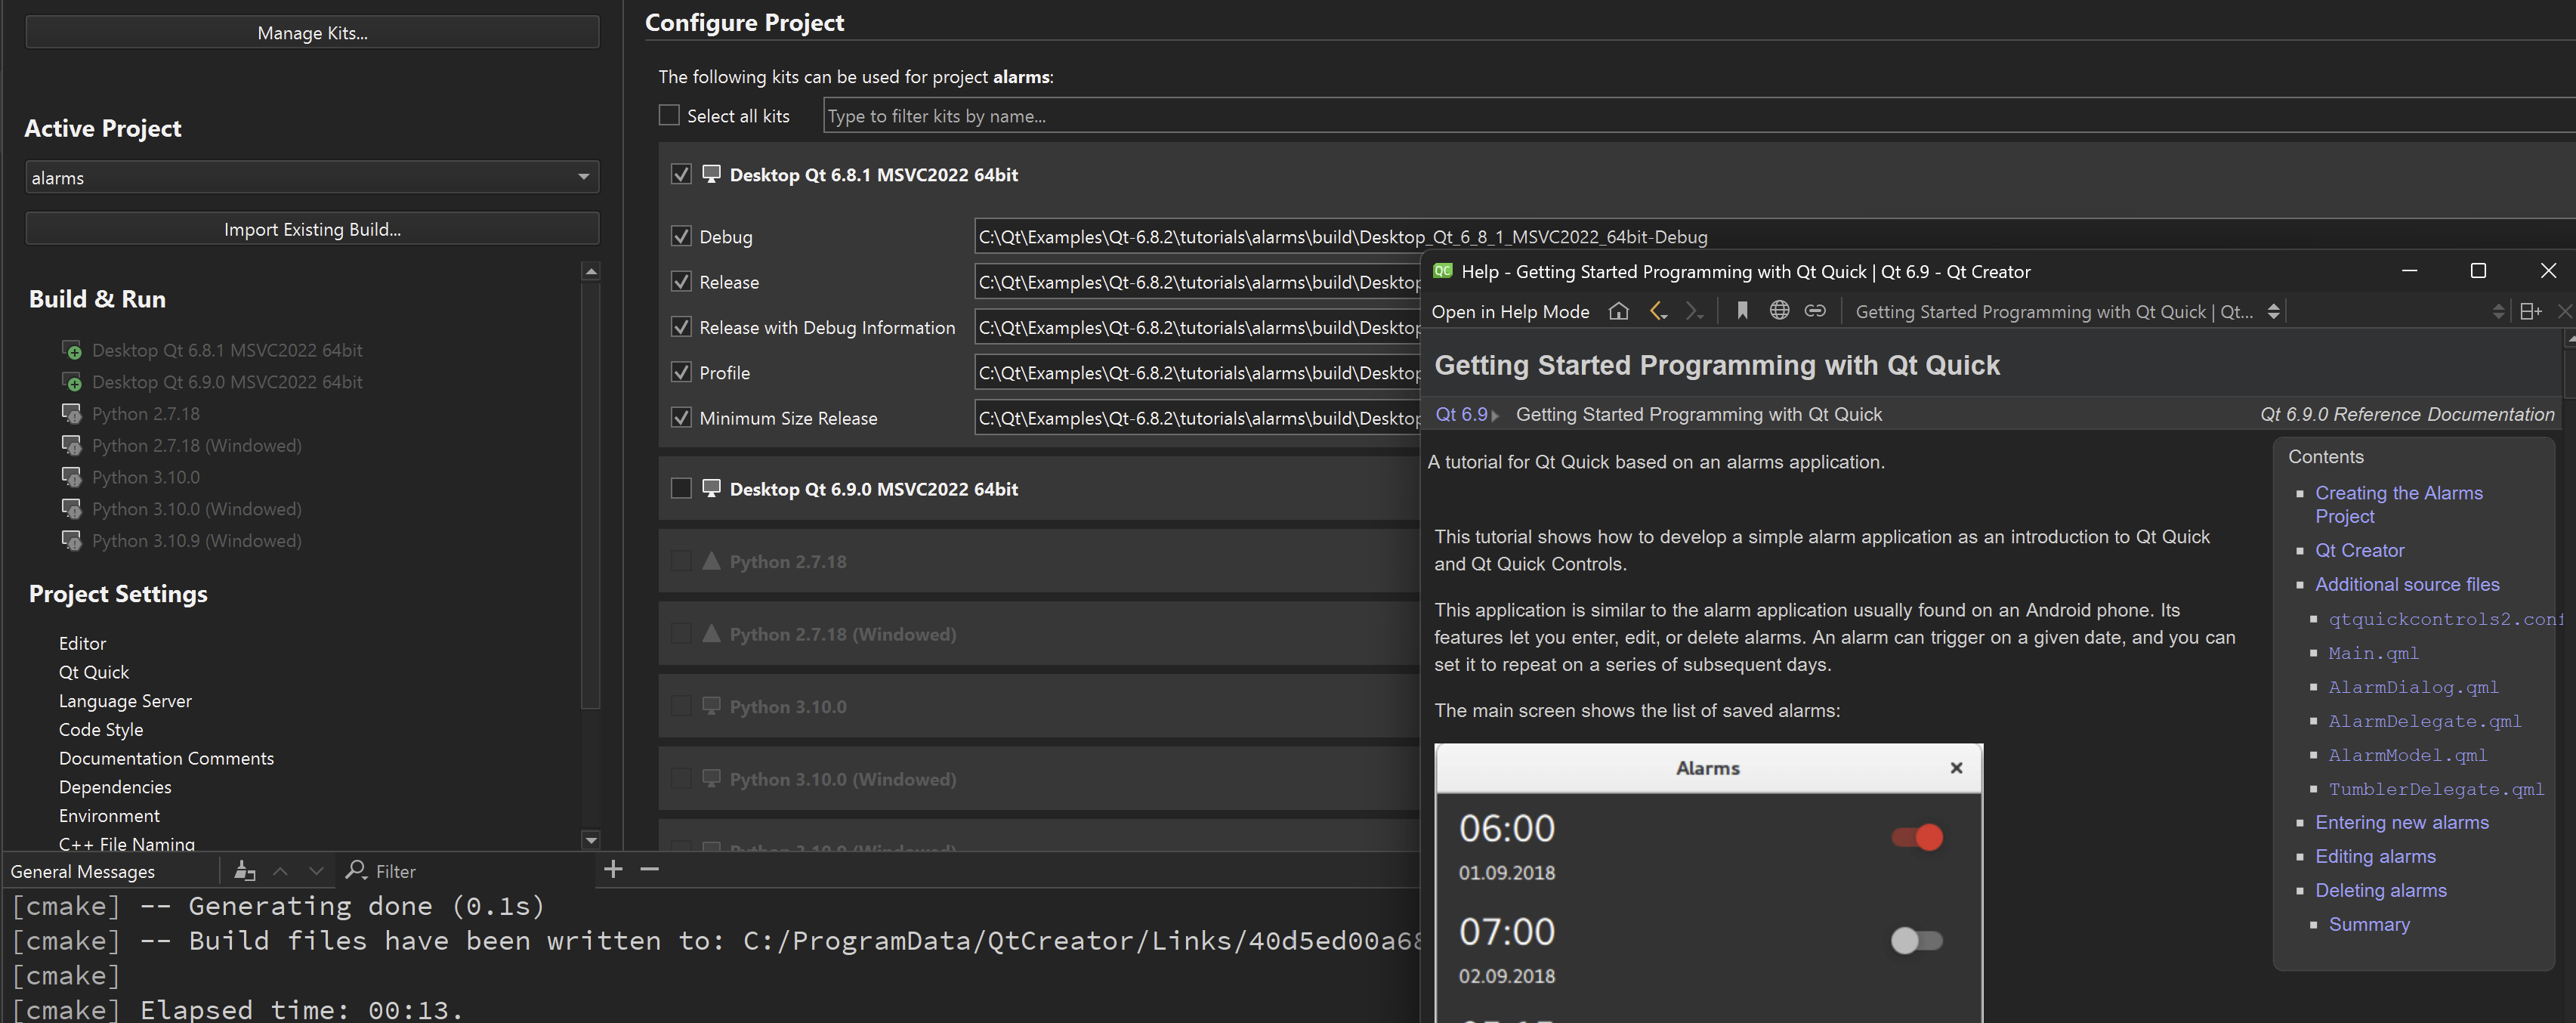Uncheck the Debug build configuration
The height and width of the screenshot is (1023, 2576).
(x=681, y=236)
